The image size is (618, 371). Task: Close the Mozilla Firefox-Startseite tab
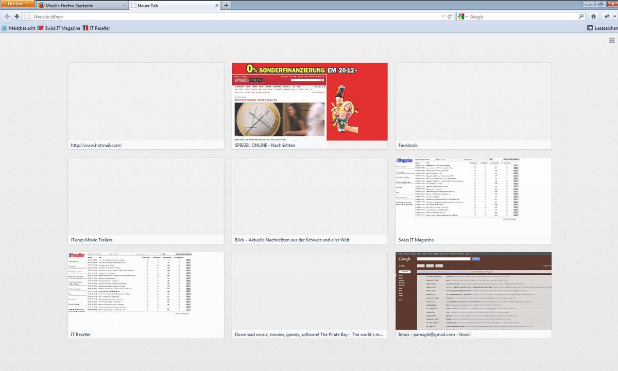[x=124, y=5]
